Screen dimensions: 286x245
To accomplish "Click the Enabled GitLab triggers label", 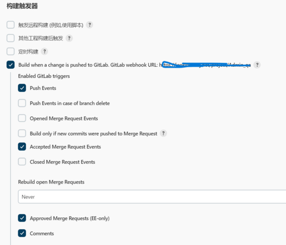I will 44,76.
